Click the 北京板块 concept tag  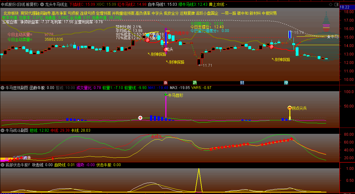click(x=11, y=13)
